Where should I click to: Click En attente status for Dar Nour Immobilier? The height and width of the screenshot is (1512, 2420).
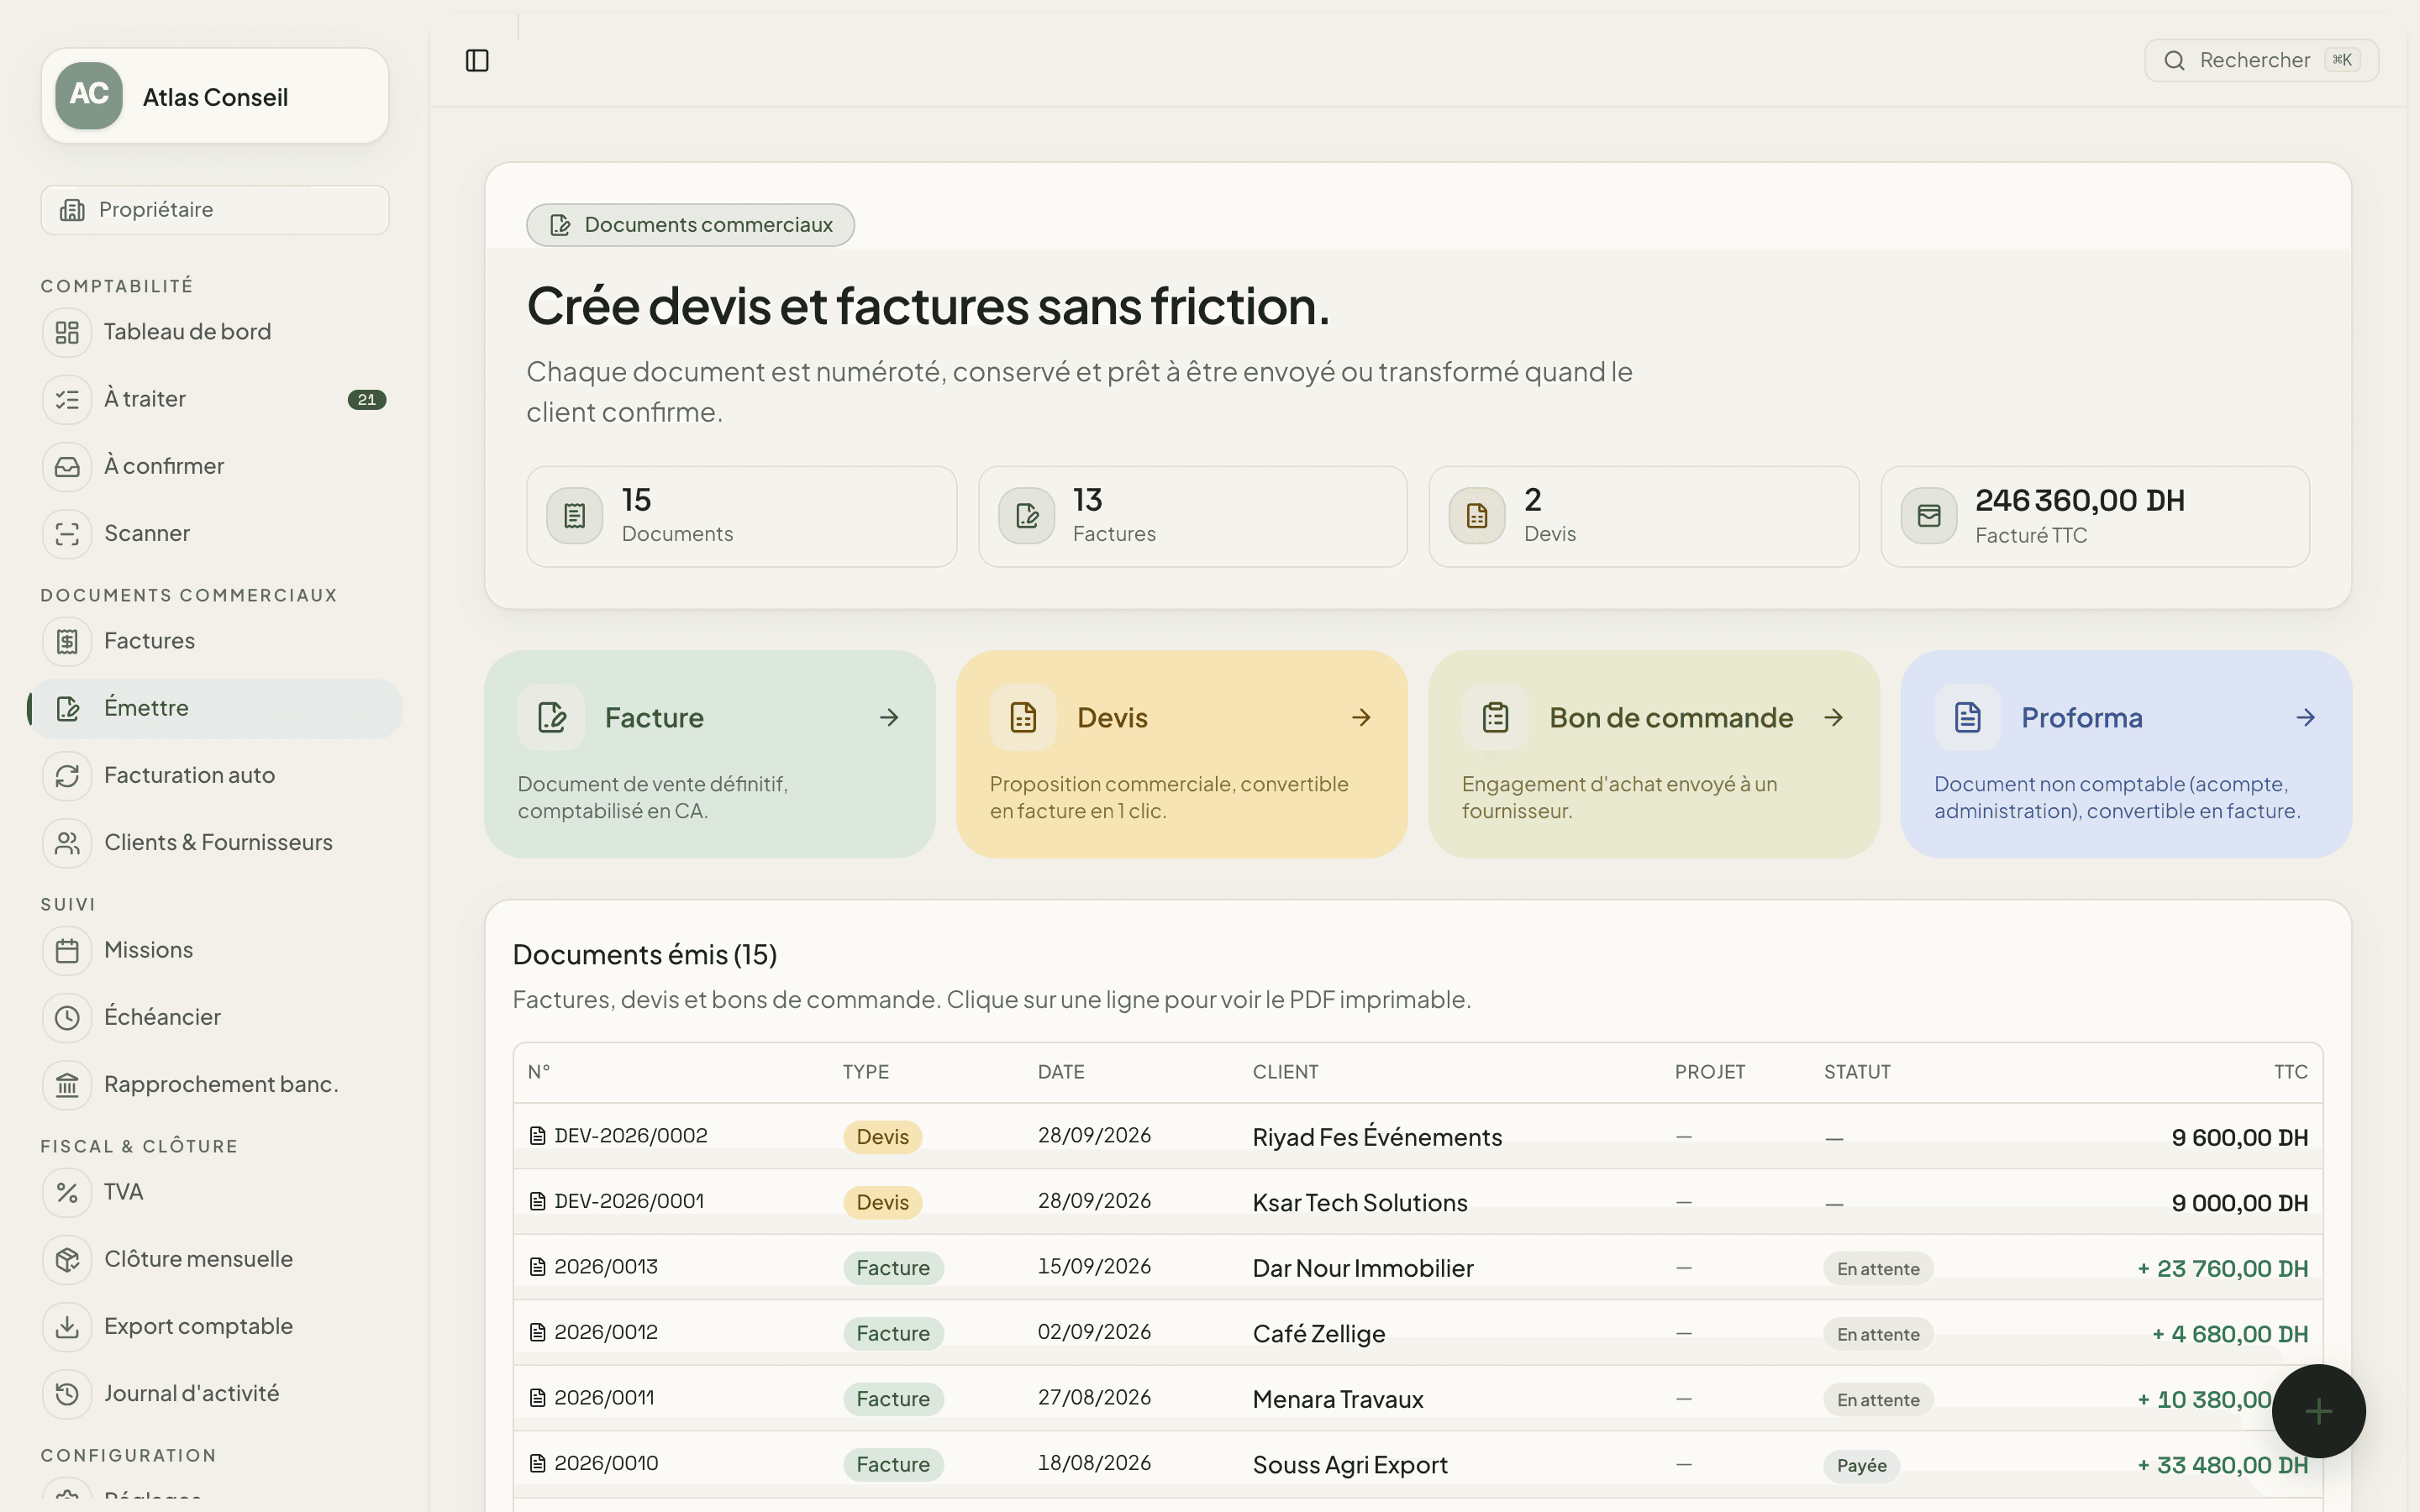[x=1877, y=1269]
